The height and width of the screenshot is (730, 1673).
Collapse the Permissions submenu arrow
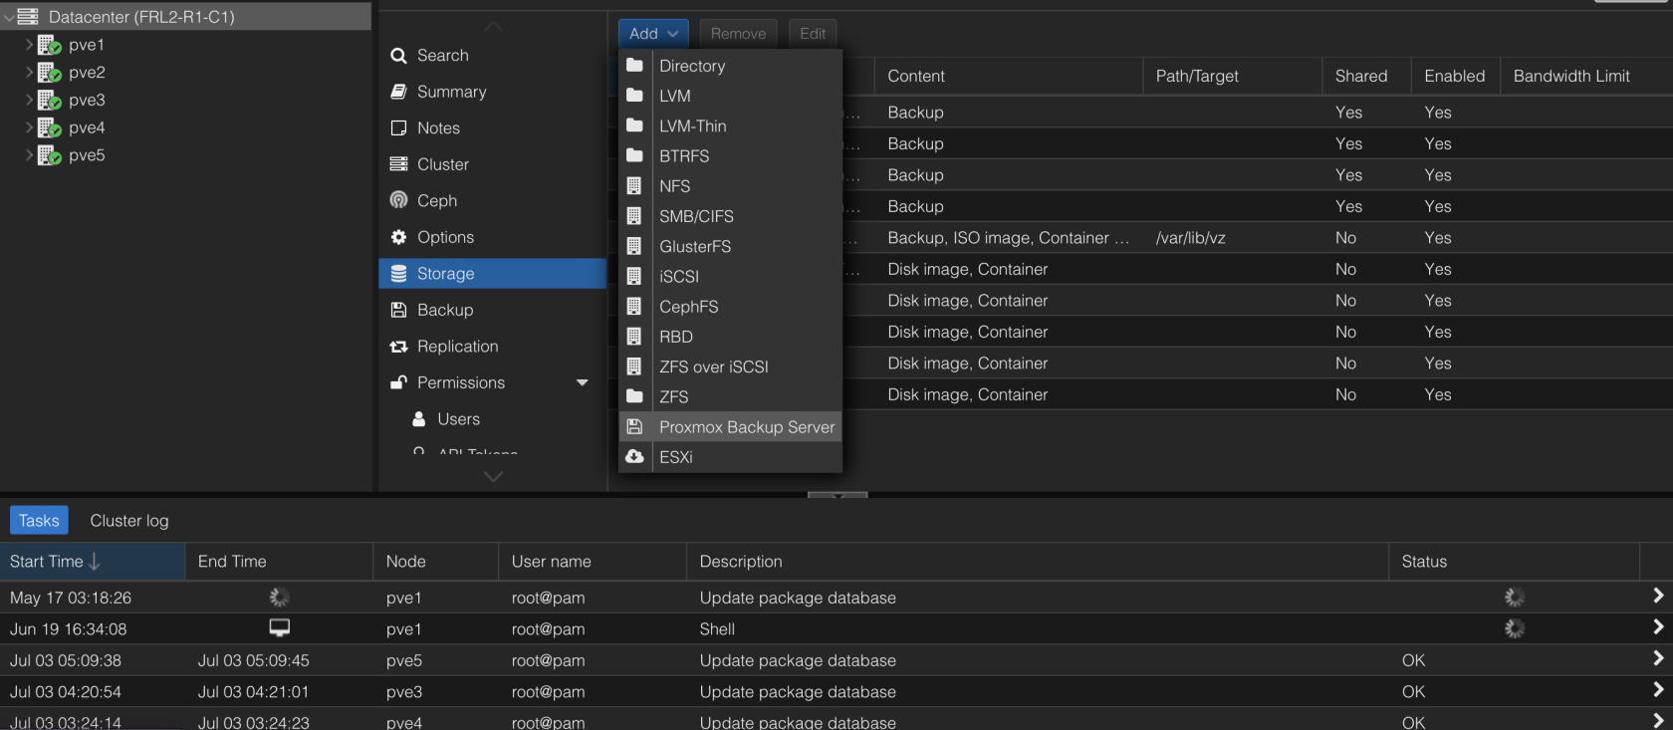(x=583, y=382)
